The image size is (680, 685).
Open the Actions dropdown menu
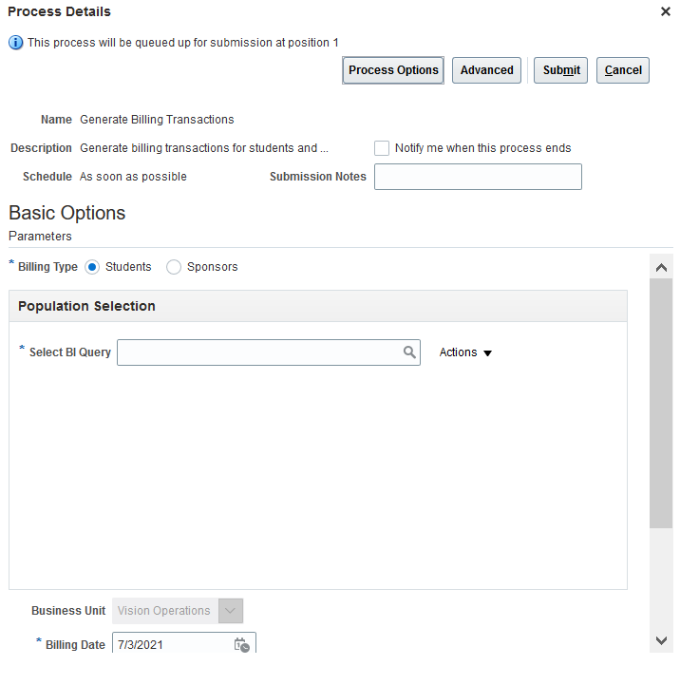click(465, 352)
